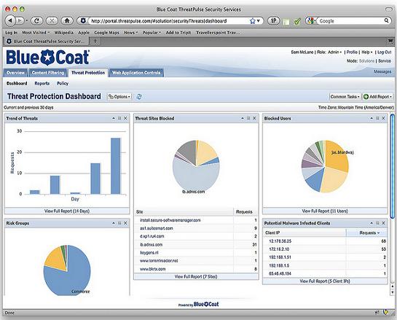Click View Full Report (14 Days)
Screen dimensions: 397x320
point(67,211)
